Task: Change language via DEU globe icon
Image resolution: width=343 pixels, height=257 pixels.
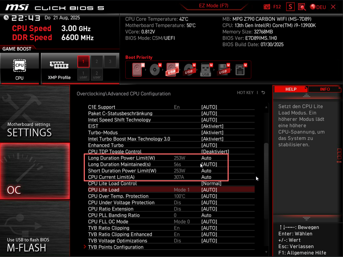Action: pyautogui.click(x=318, y=7)
